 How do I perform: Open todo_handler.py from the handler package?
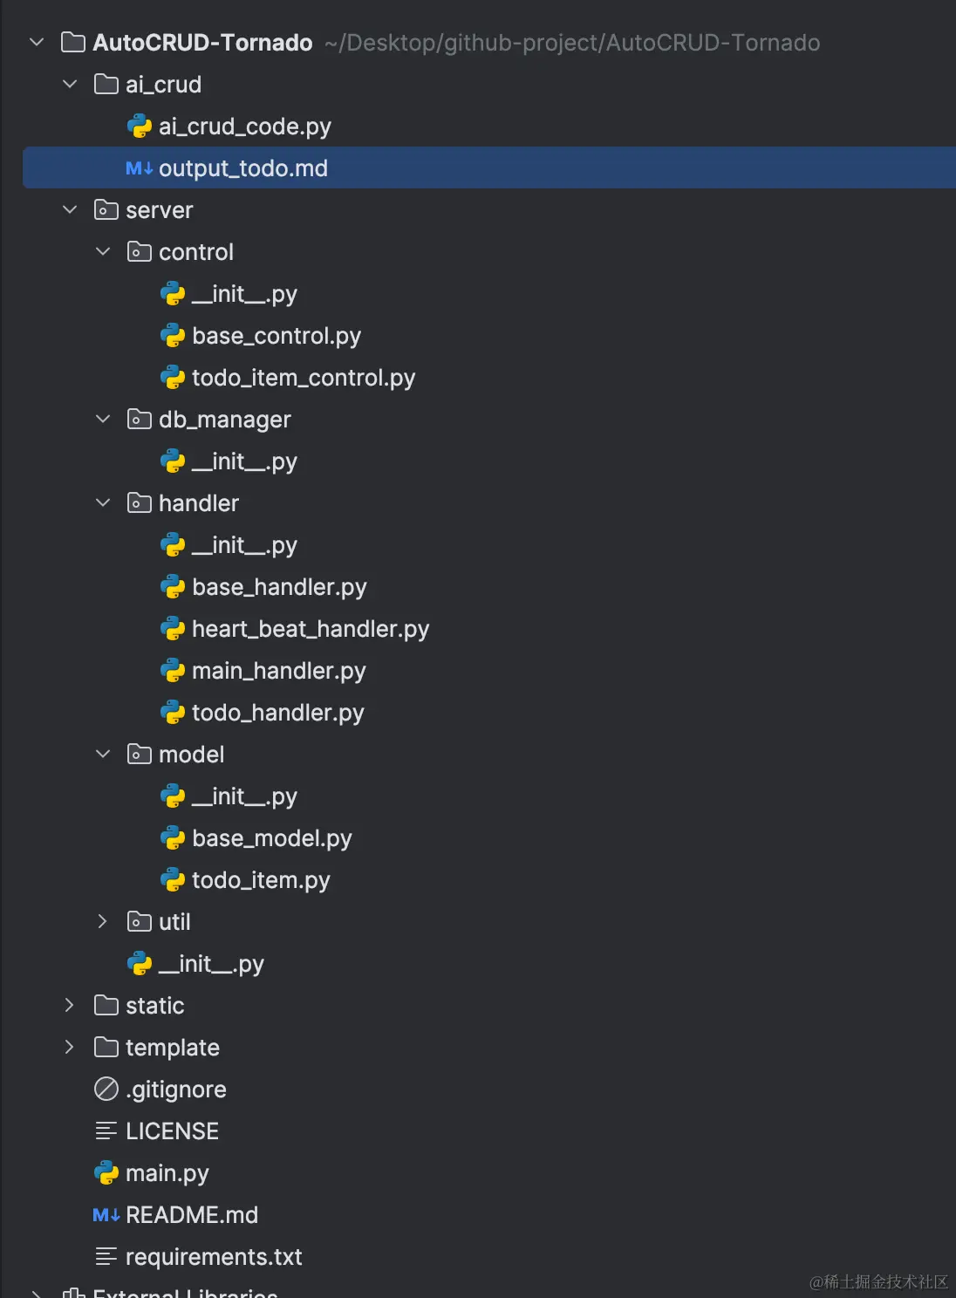[277, 713]
